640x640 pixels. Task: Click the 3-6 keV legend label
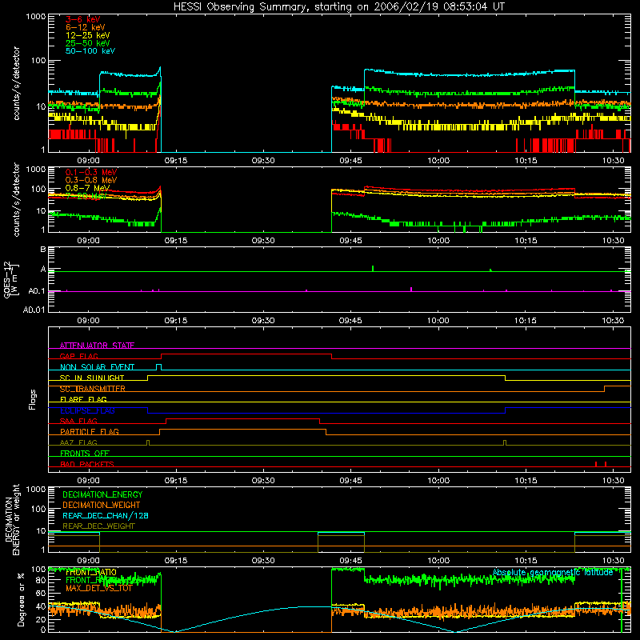82,19
